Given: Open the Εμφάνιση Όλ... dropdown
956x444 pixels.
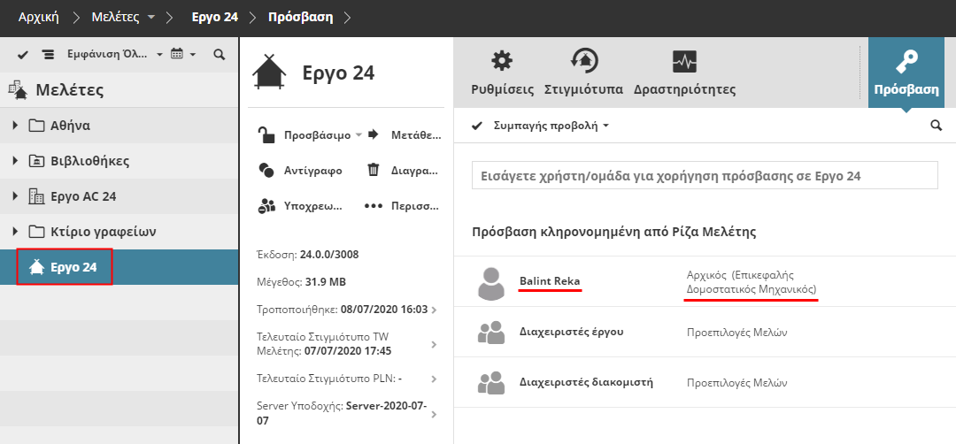Looking at the screenshot, I should coord(114,54).
